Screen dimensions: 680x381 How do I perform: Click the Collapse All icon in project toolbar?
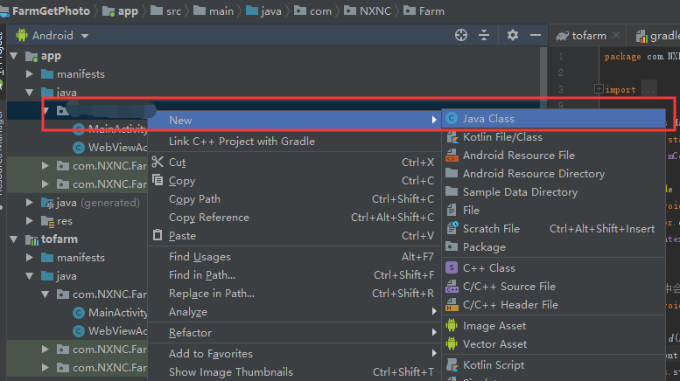(x=484, y=35)
